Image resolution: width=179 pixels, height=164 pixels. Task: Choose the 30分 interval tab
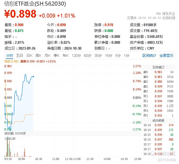(98, 55)
